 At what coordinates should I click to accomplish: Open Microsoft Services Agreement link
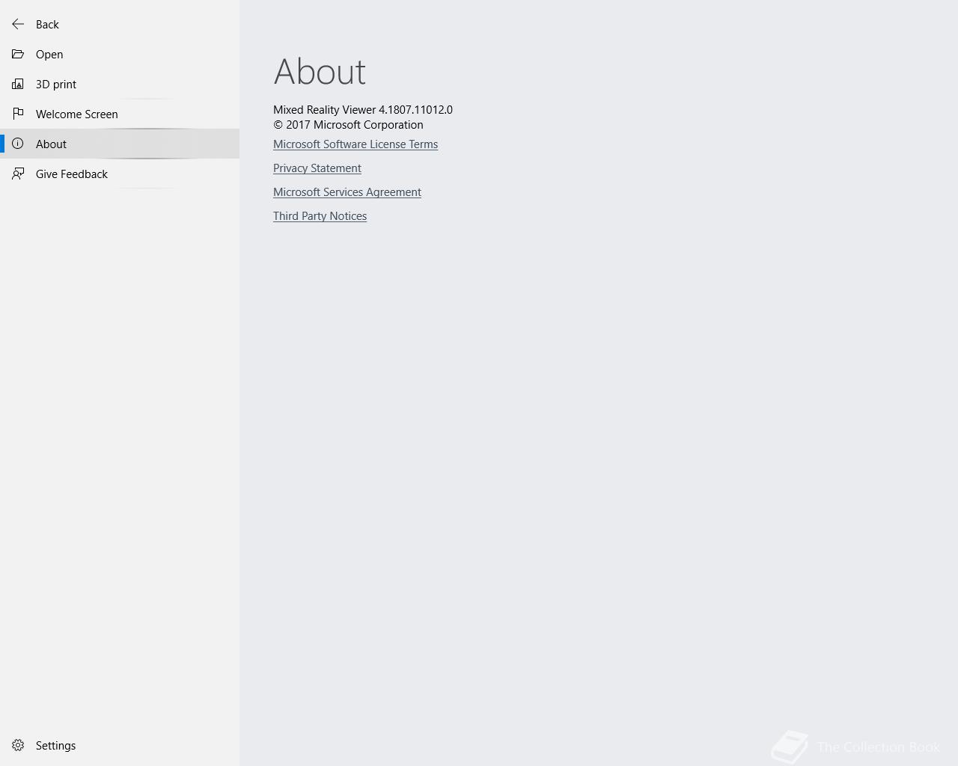tap(347, 192)
